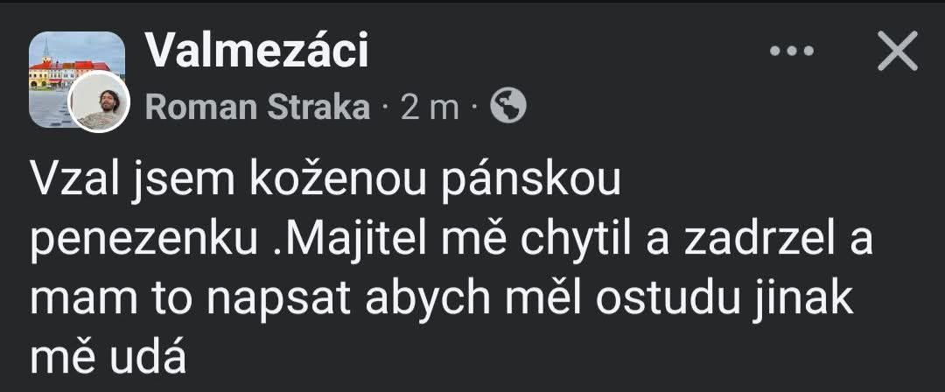Open the Valmezáci group name link

coord(256,52)
